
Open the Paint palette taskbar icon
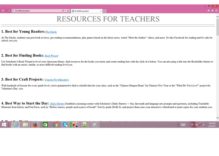pos(95,124)
